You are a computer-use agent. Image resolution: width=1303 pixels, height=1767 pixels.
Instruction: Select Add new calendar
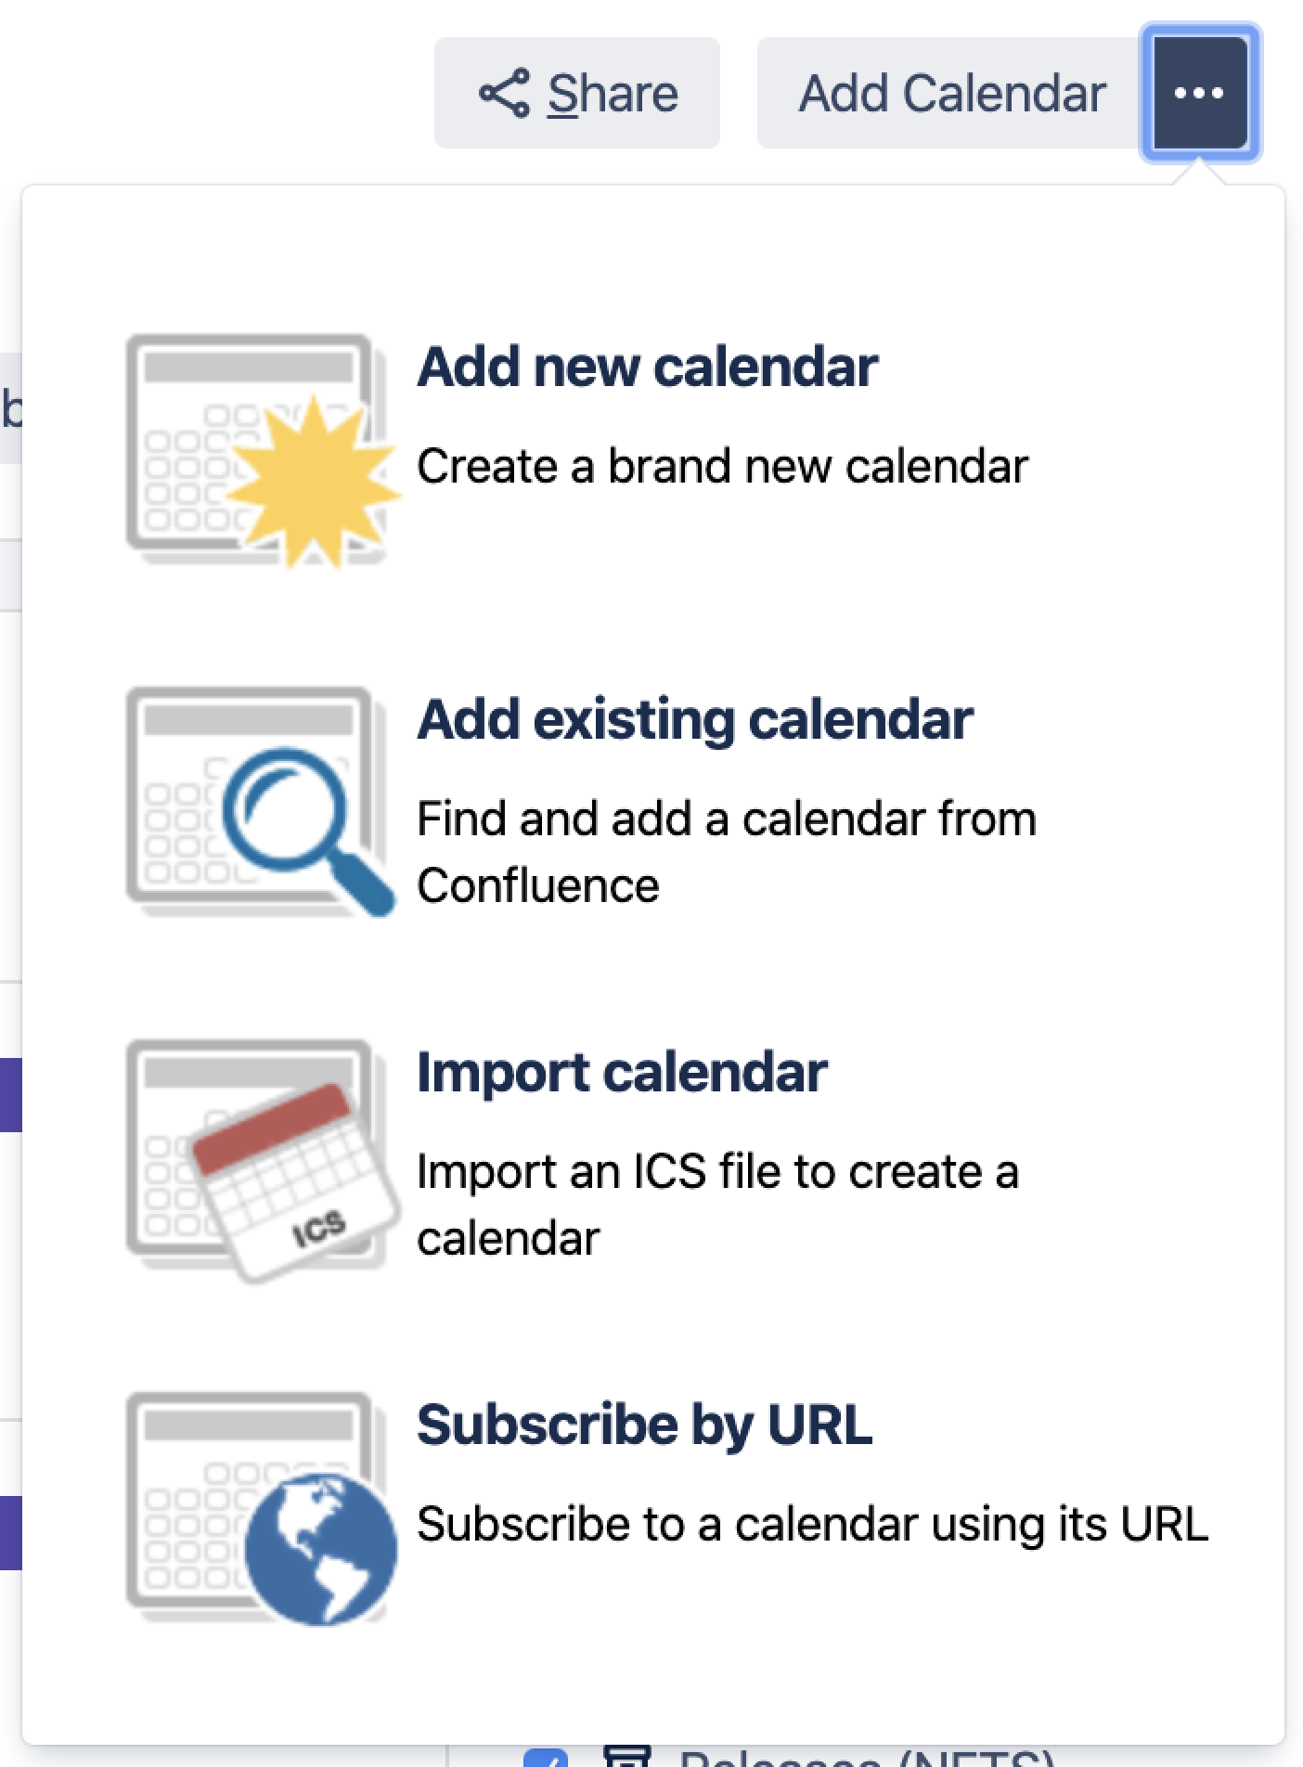(647, 367)
